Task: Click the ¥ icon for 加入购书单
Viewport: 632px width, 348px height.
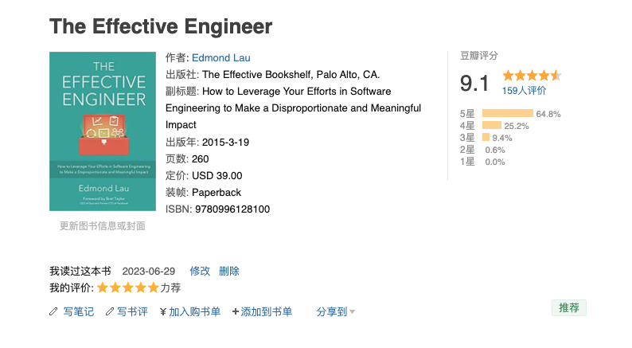Action: pyautogui.click(x=163, y=312)
